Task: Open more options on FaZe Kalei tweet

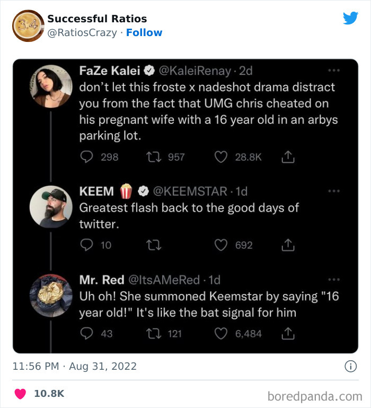Action: [333, 71]
